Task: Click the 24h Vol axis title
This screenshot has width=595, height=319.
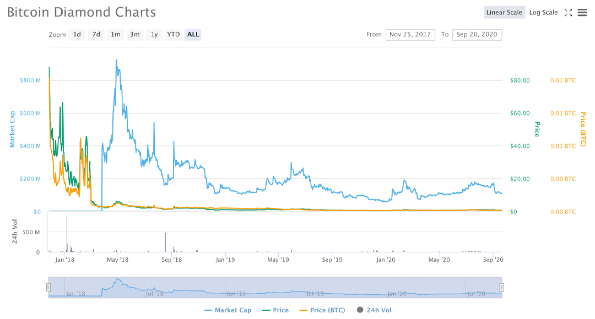Action: pyautogui.click(x=14, y=231)
